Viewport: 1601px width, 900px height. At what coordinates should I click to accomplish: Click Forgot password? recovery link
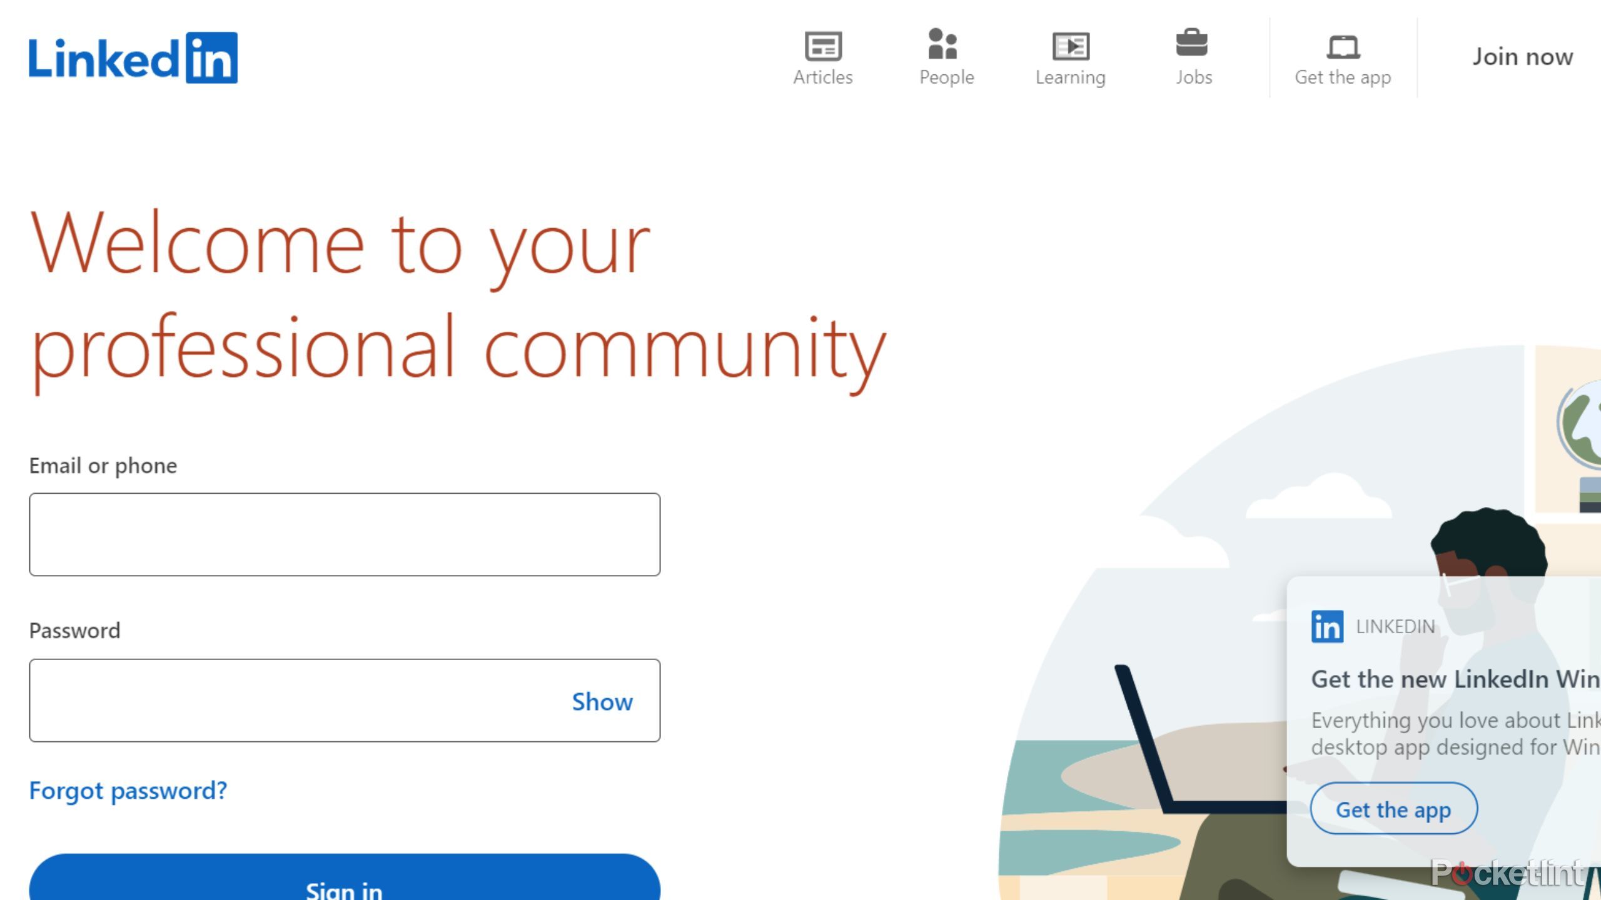coord(128,789)
